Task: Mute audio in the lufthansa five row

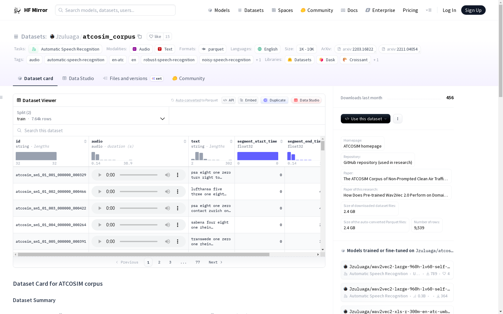Action: coord(168,192)
